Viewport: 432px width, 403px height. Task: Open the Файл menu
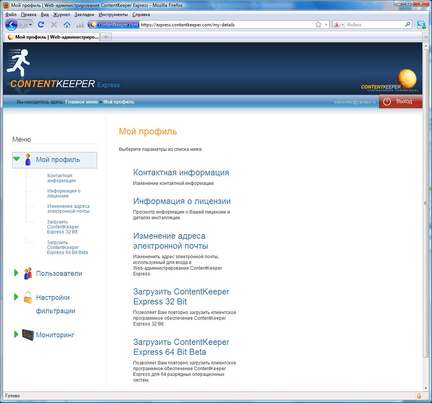coord(11,15)
